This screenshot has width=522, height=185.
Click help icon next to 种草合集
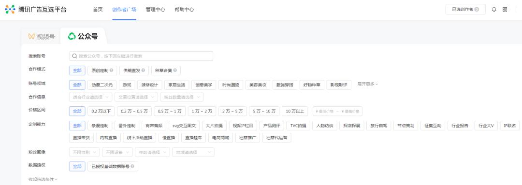click(175, 71)
